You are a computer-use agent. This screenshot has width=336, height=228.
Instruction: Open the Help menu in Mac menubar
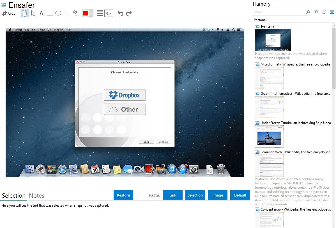[x=68, y=30]
